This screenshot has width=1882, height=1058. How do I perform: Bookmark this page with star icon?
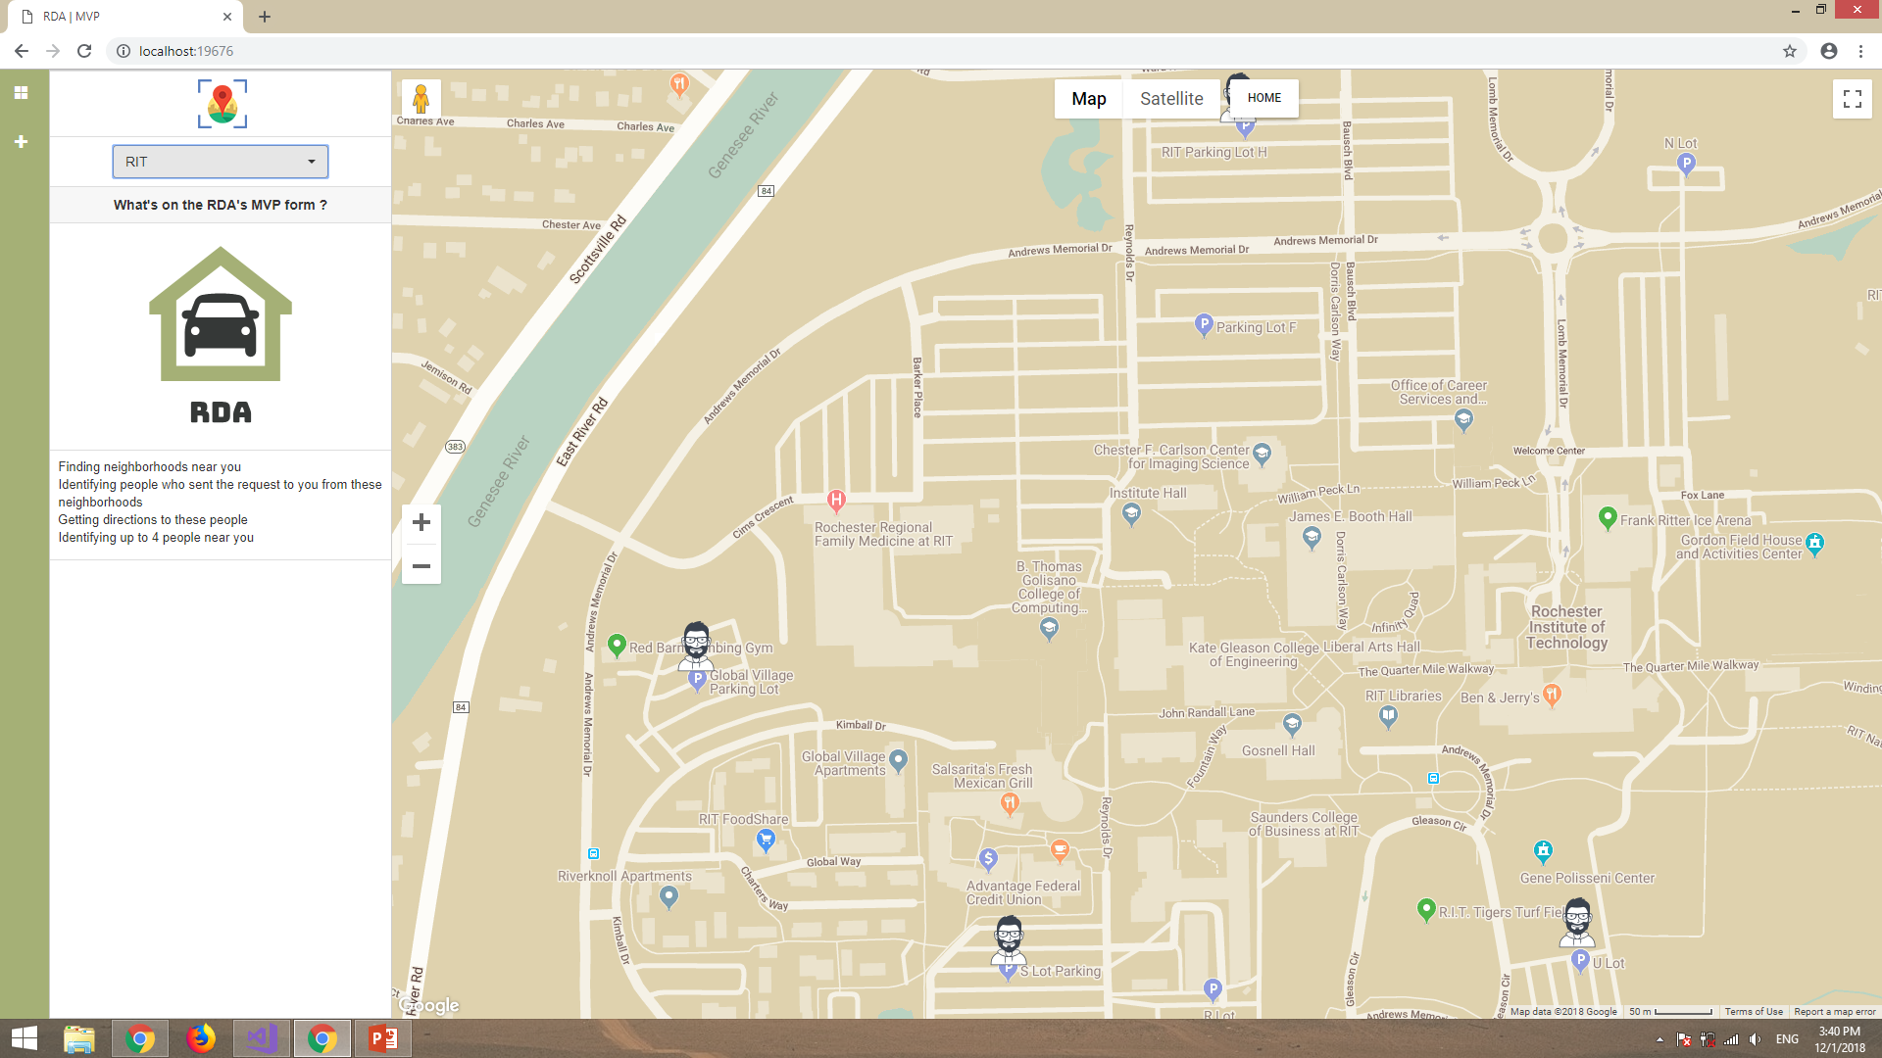pyautogui.click(x=1789, y=51)
